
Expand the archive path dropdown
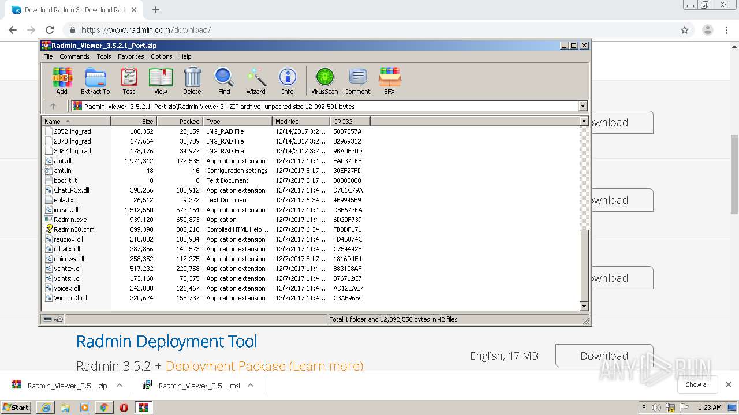click(x=583, y=106)
